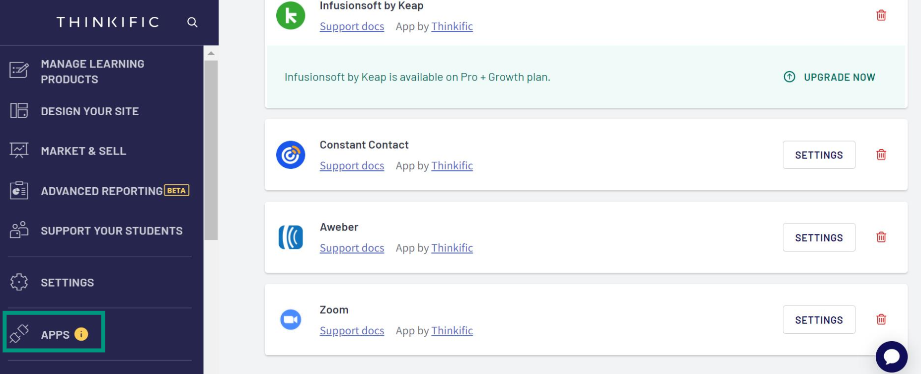Click the Constant Contact logo icon

tap(291, 154)
